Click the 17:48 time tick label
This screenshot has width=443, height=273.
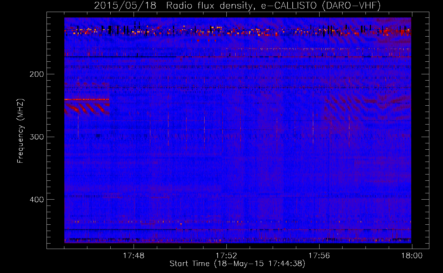click(x=134, y=256)
